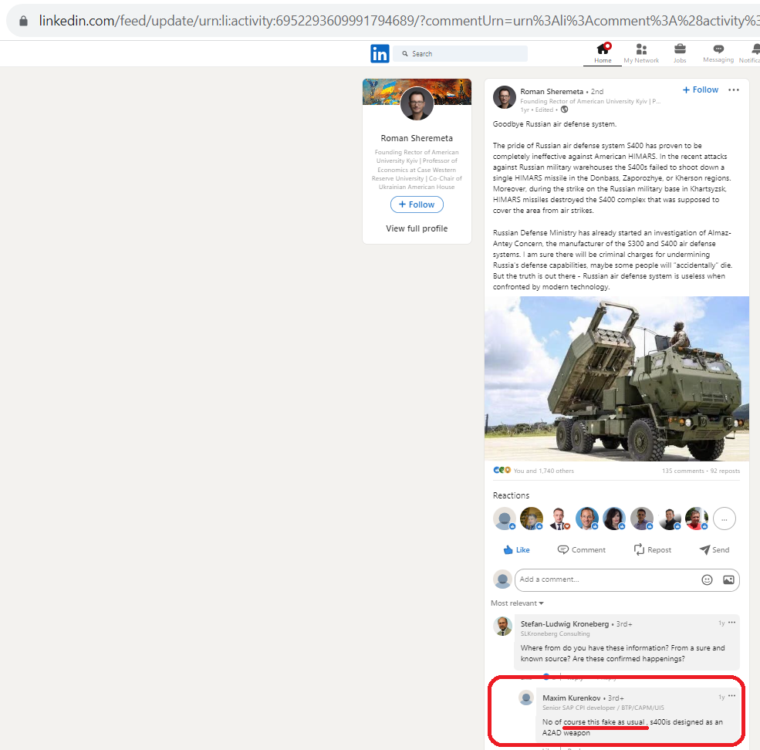Click Stefan-Ludwig Kroneberg's avatar
This screenshot has width=760, height=750.
click(x=502, y=626)
